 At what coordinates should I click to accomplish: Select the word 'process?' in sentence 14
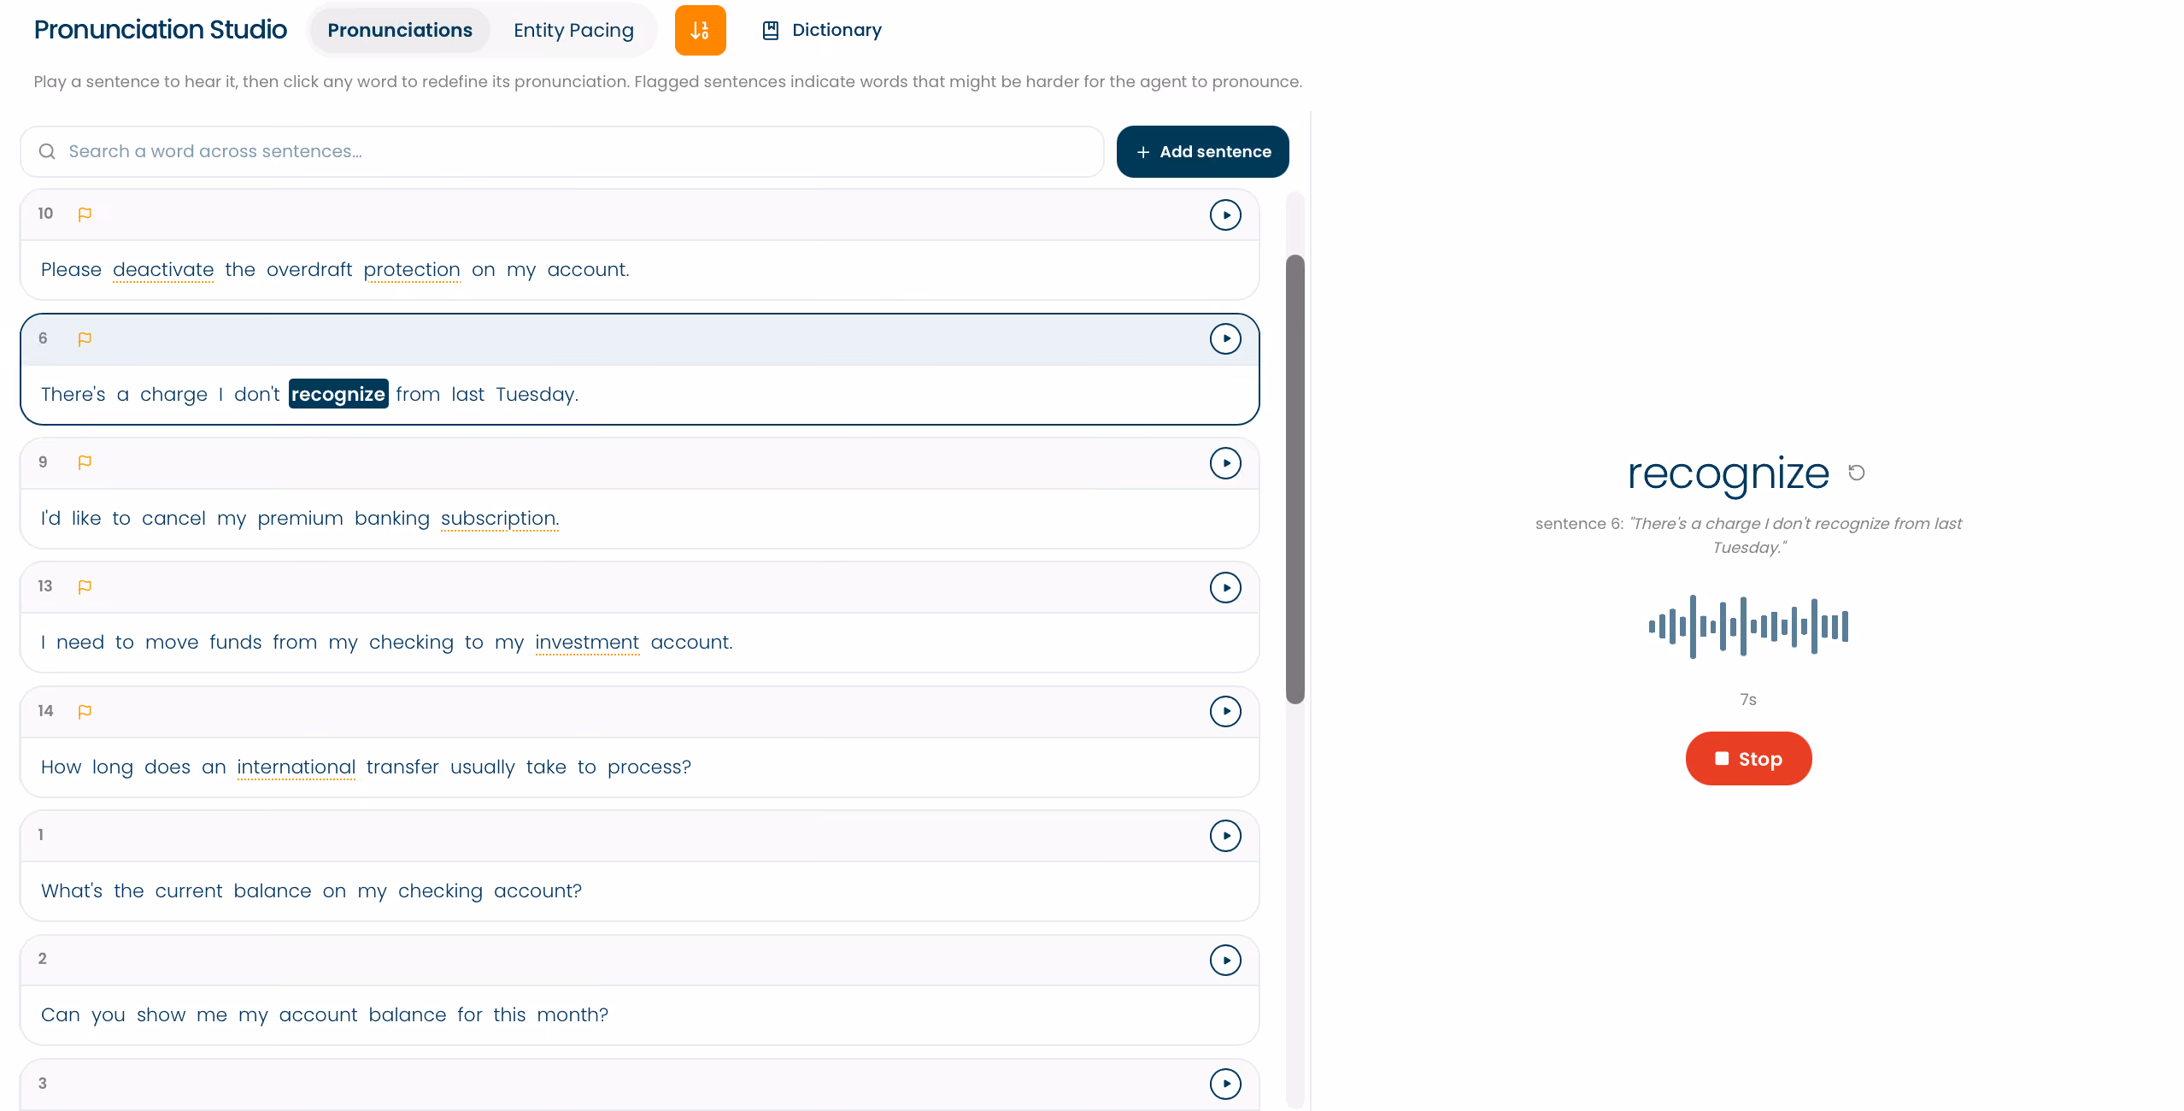click(649, 767)
